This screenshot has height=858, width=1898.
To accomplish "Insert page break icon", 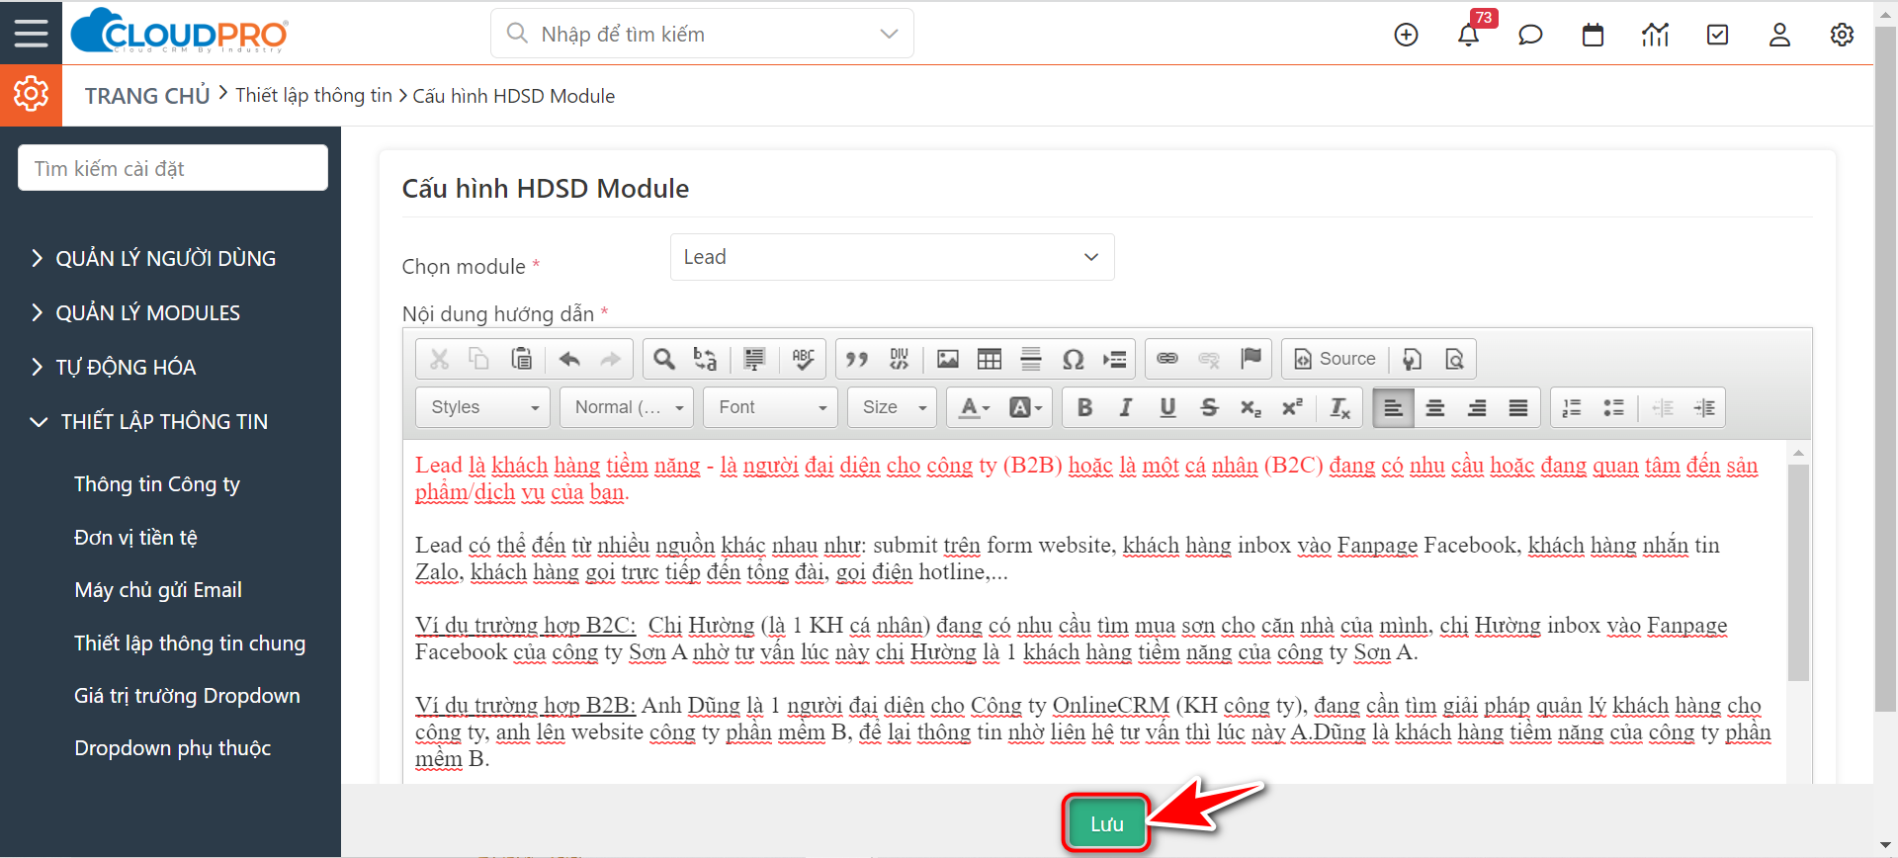I will (1115, 359).
